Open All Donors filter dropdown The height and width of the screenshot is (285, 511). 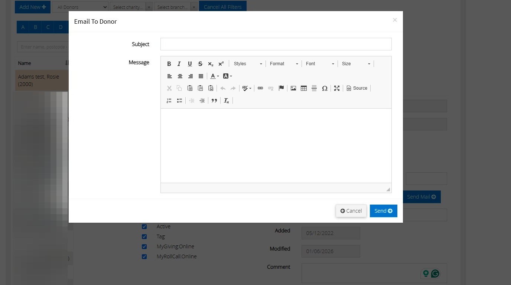pyautogui.click(x=80, y=7)
